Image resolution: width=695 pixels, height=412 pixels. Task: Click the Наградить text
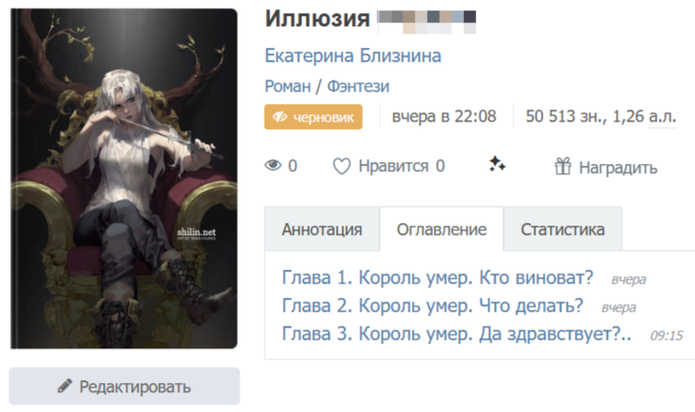(618, 168)
